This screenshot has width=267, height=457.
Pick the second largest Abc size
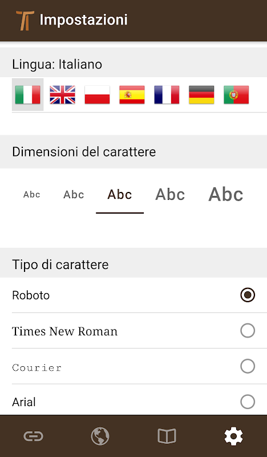170,194
